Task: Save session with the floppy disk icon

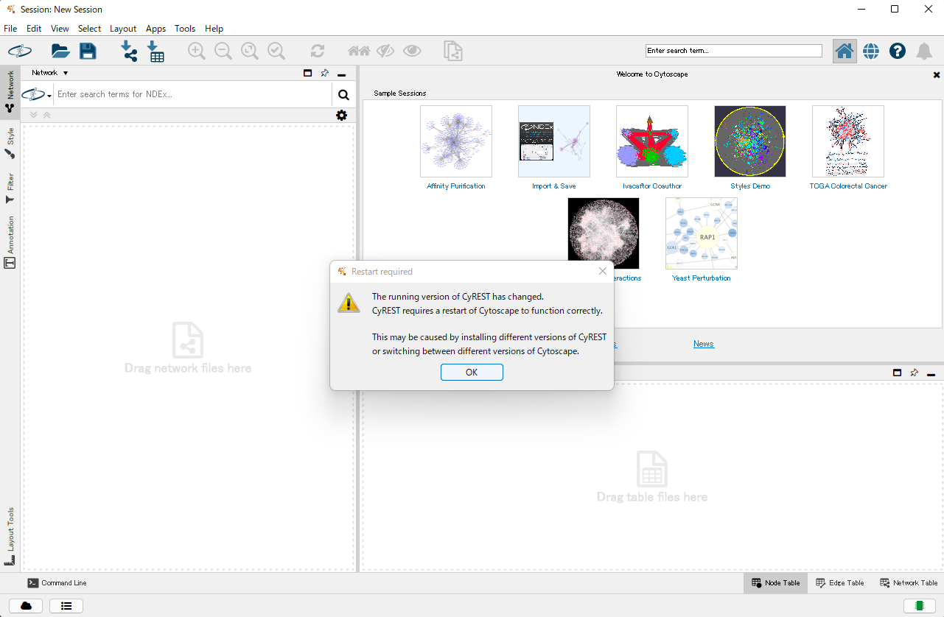Action: pos(88,51)
